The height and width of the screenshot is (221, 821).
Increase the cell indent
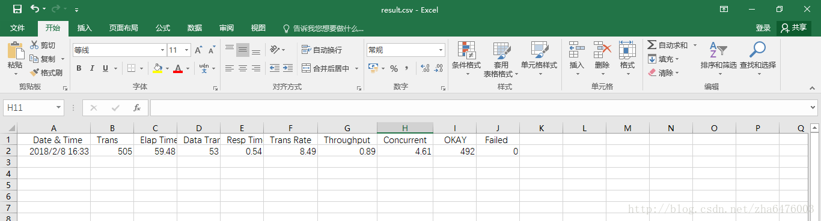click(288, 68)
